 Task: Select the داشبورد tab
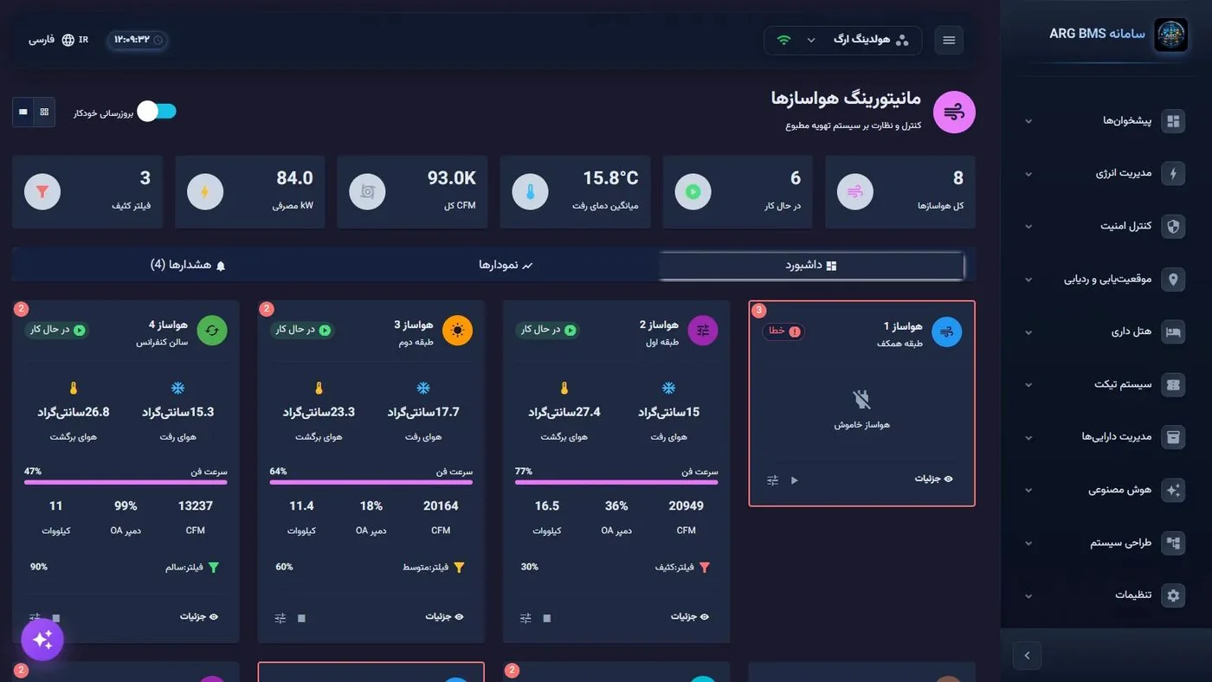coord(811,266)
